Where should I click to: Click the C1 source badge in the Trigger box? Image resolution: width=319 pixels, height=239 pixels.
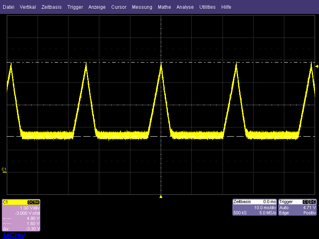305,202
